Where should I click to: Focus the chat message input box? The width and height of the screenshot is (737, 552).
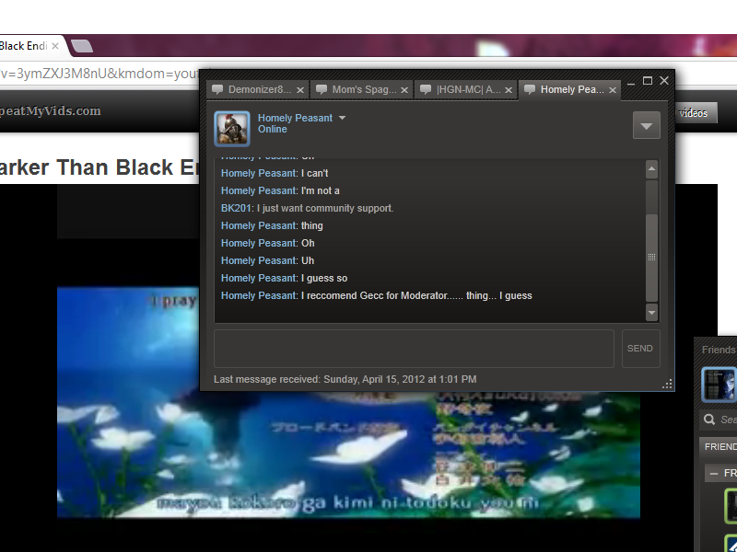(x=414, y=349)
